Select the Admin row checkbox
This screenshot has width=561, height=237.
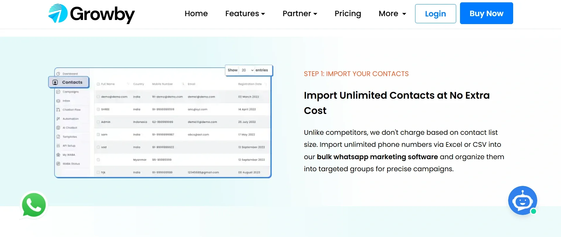98,122
